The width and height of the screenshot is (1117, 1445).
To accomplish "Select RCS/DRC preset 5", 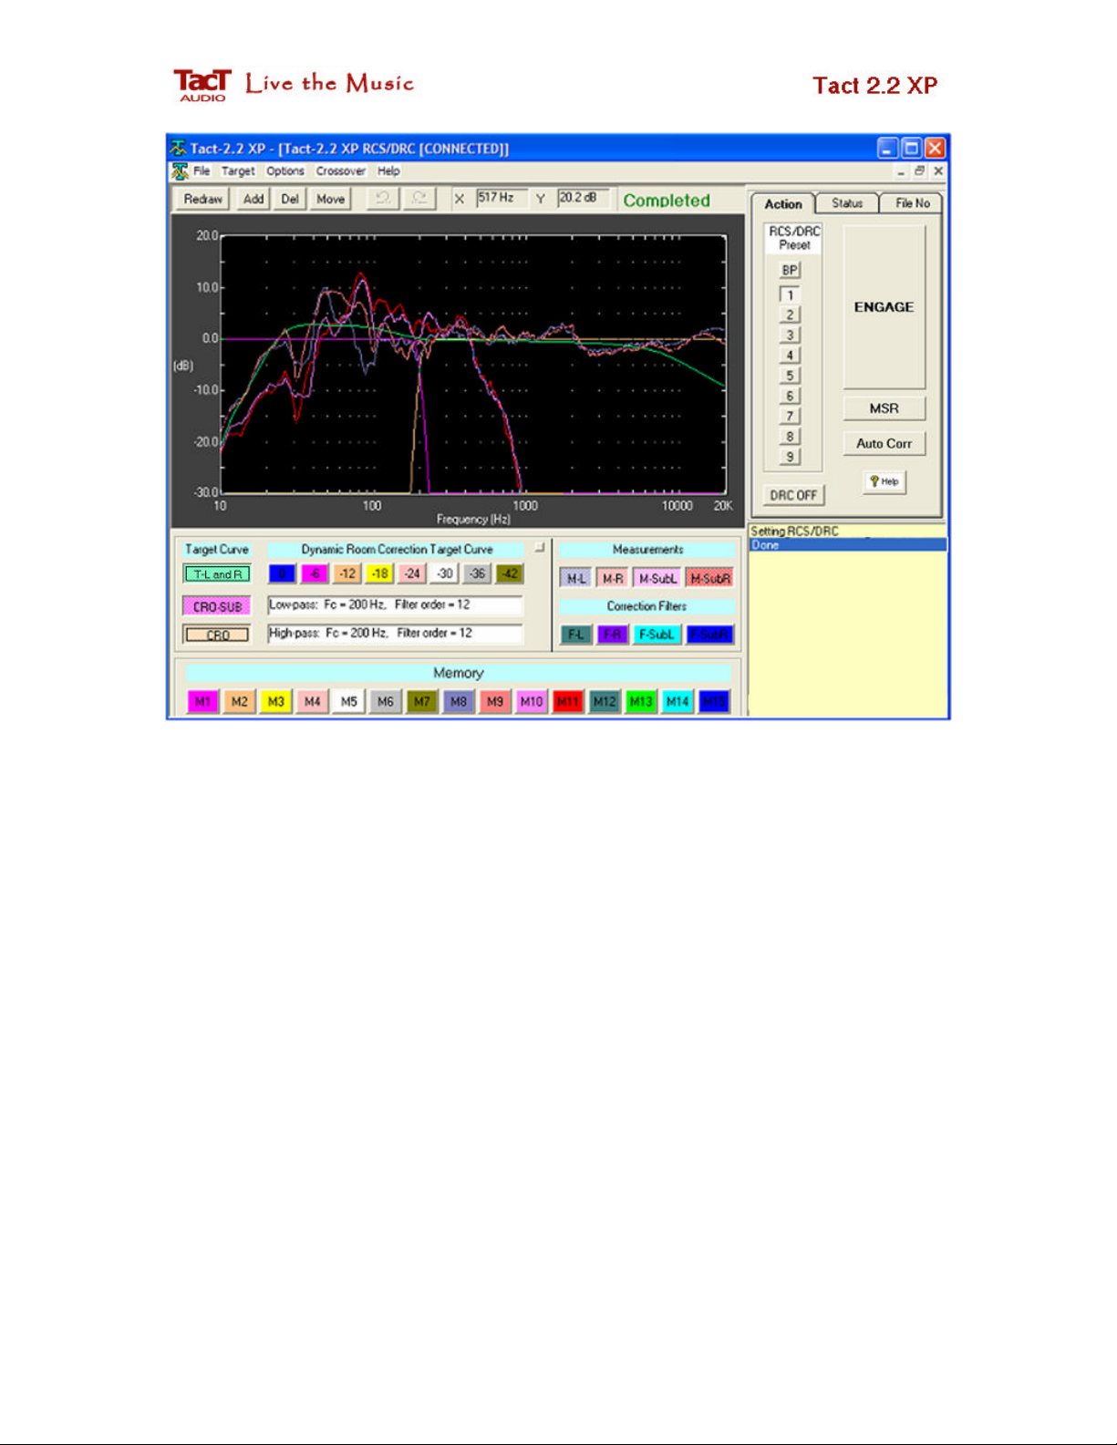I will (x=790, y=376).
